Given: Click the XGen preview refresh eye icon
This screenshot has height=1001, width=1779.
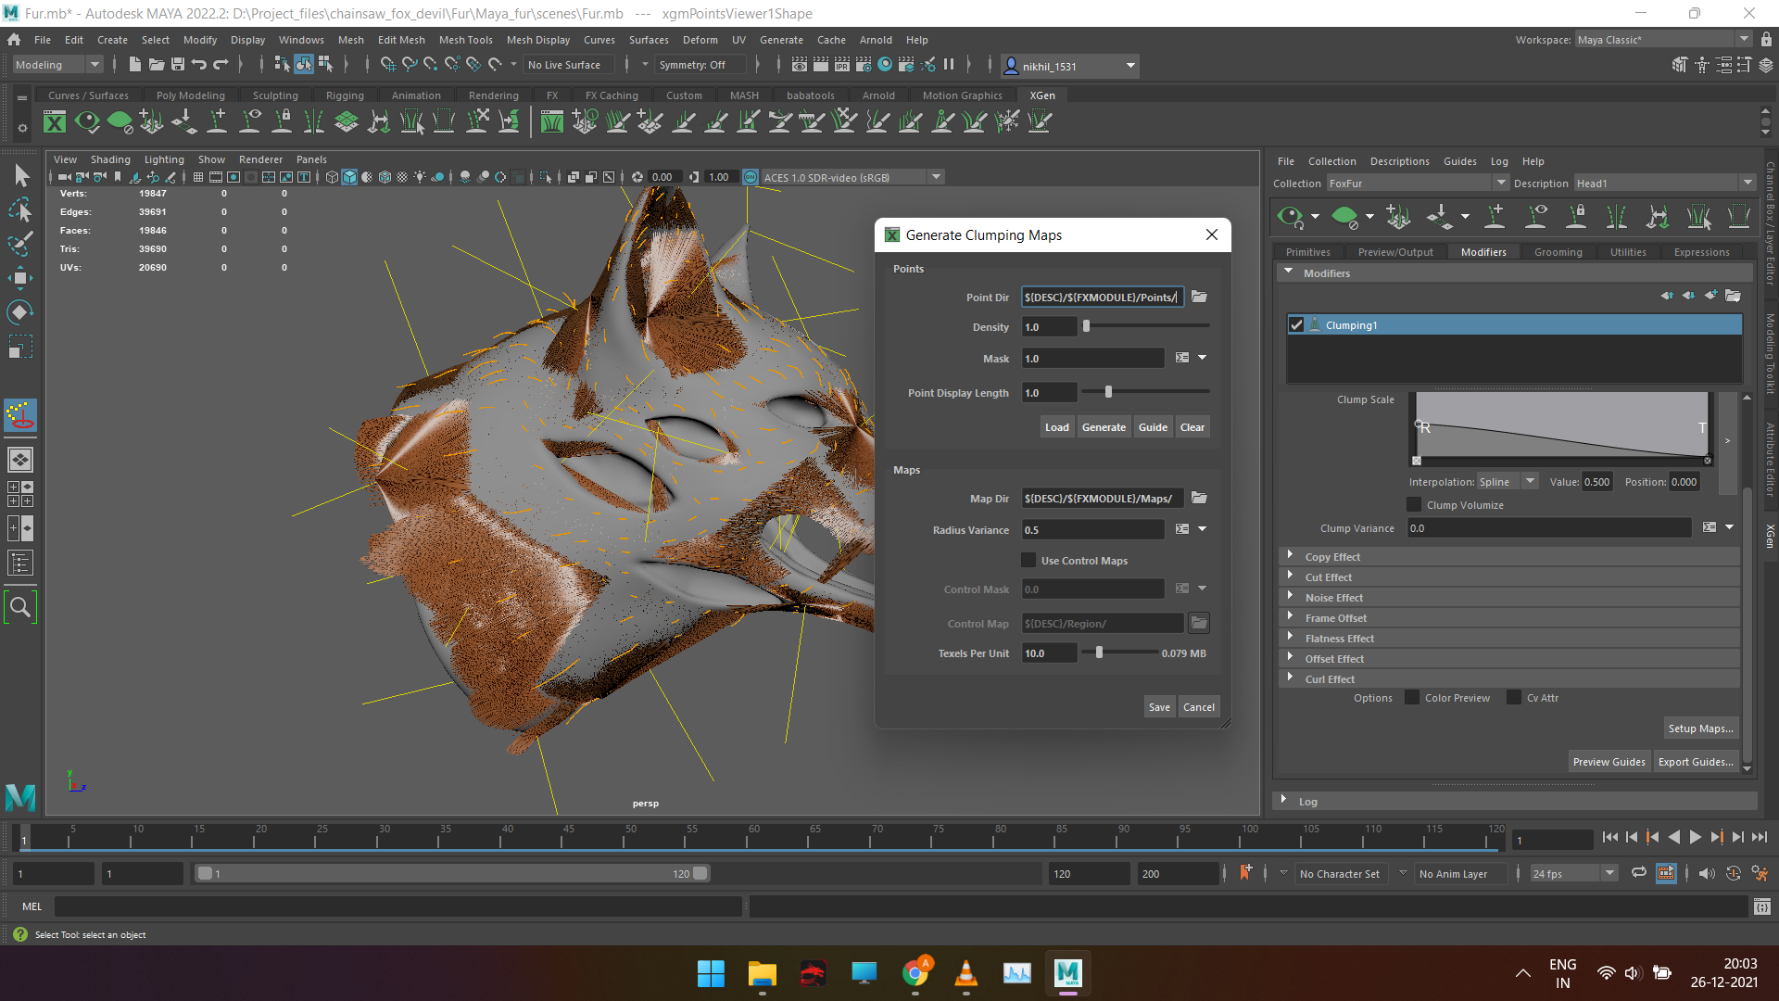Looking at the screenshot, I should [x=1291, y=216].
